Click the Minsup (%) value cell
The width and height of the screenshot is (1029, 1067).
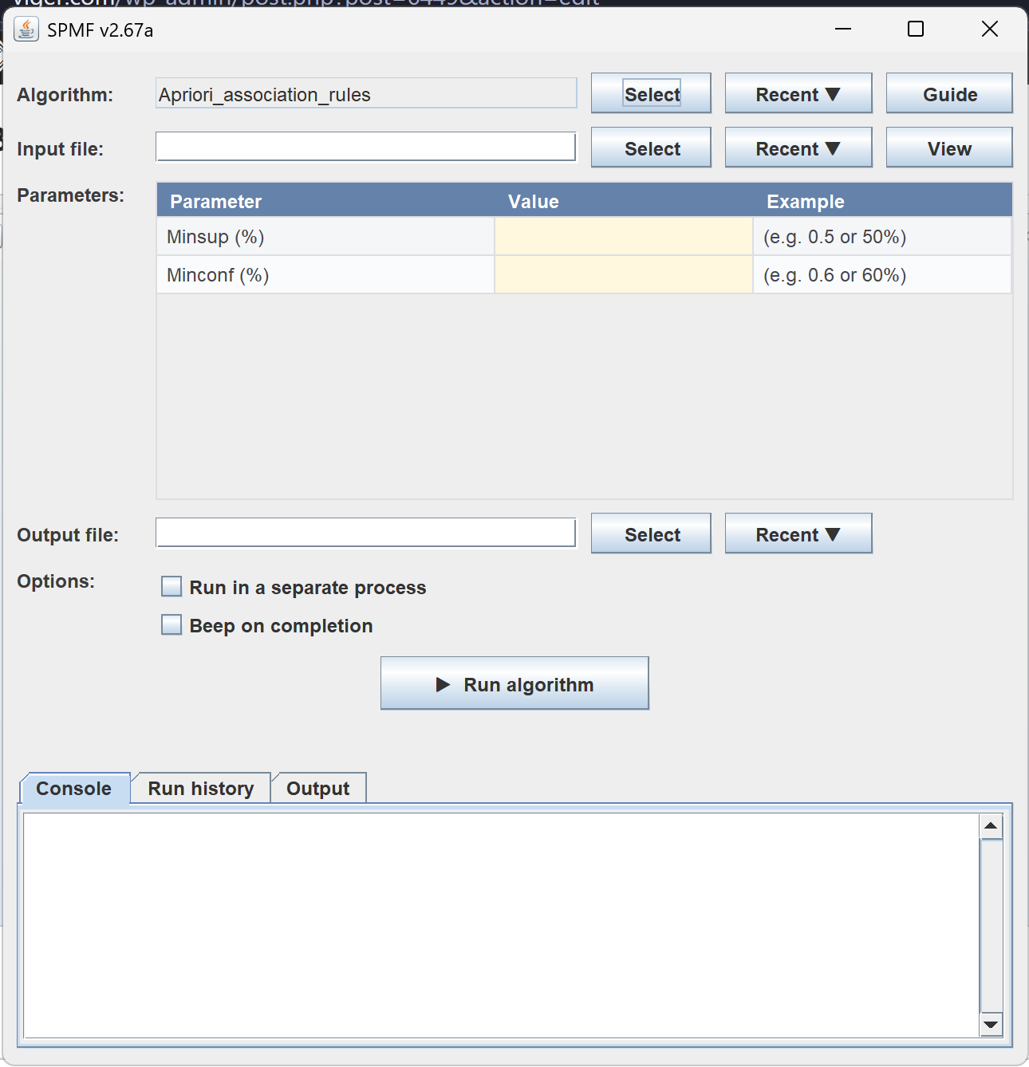624,236
